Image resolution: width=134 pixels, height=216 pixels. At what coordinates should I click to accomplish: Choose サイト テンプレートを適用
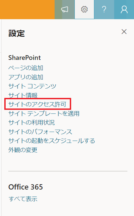click(x=44, y=113)
